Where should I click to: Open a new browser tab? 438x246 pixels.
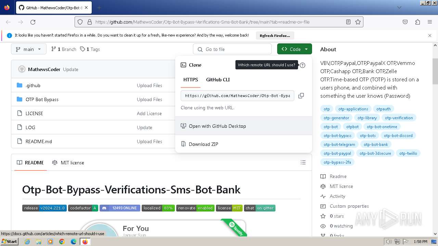point(99,8)
